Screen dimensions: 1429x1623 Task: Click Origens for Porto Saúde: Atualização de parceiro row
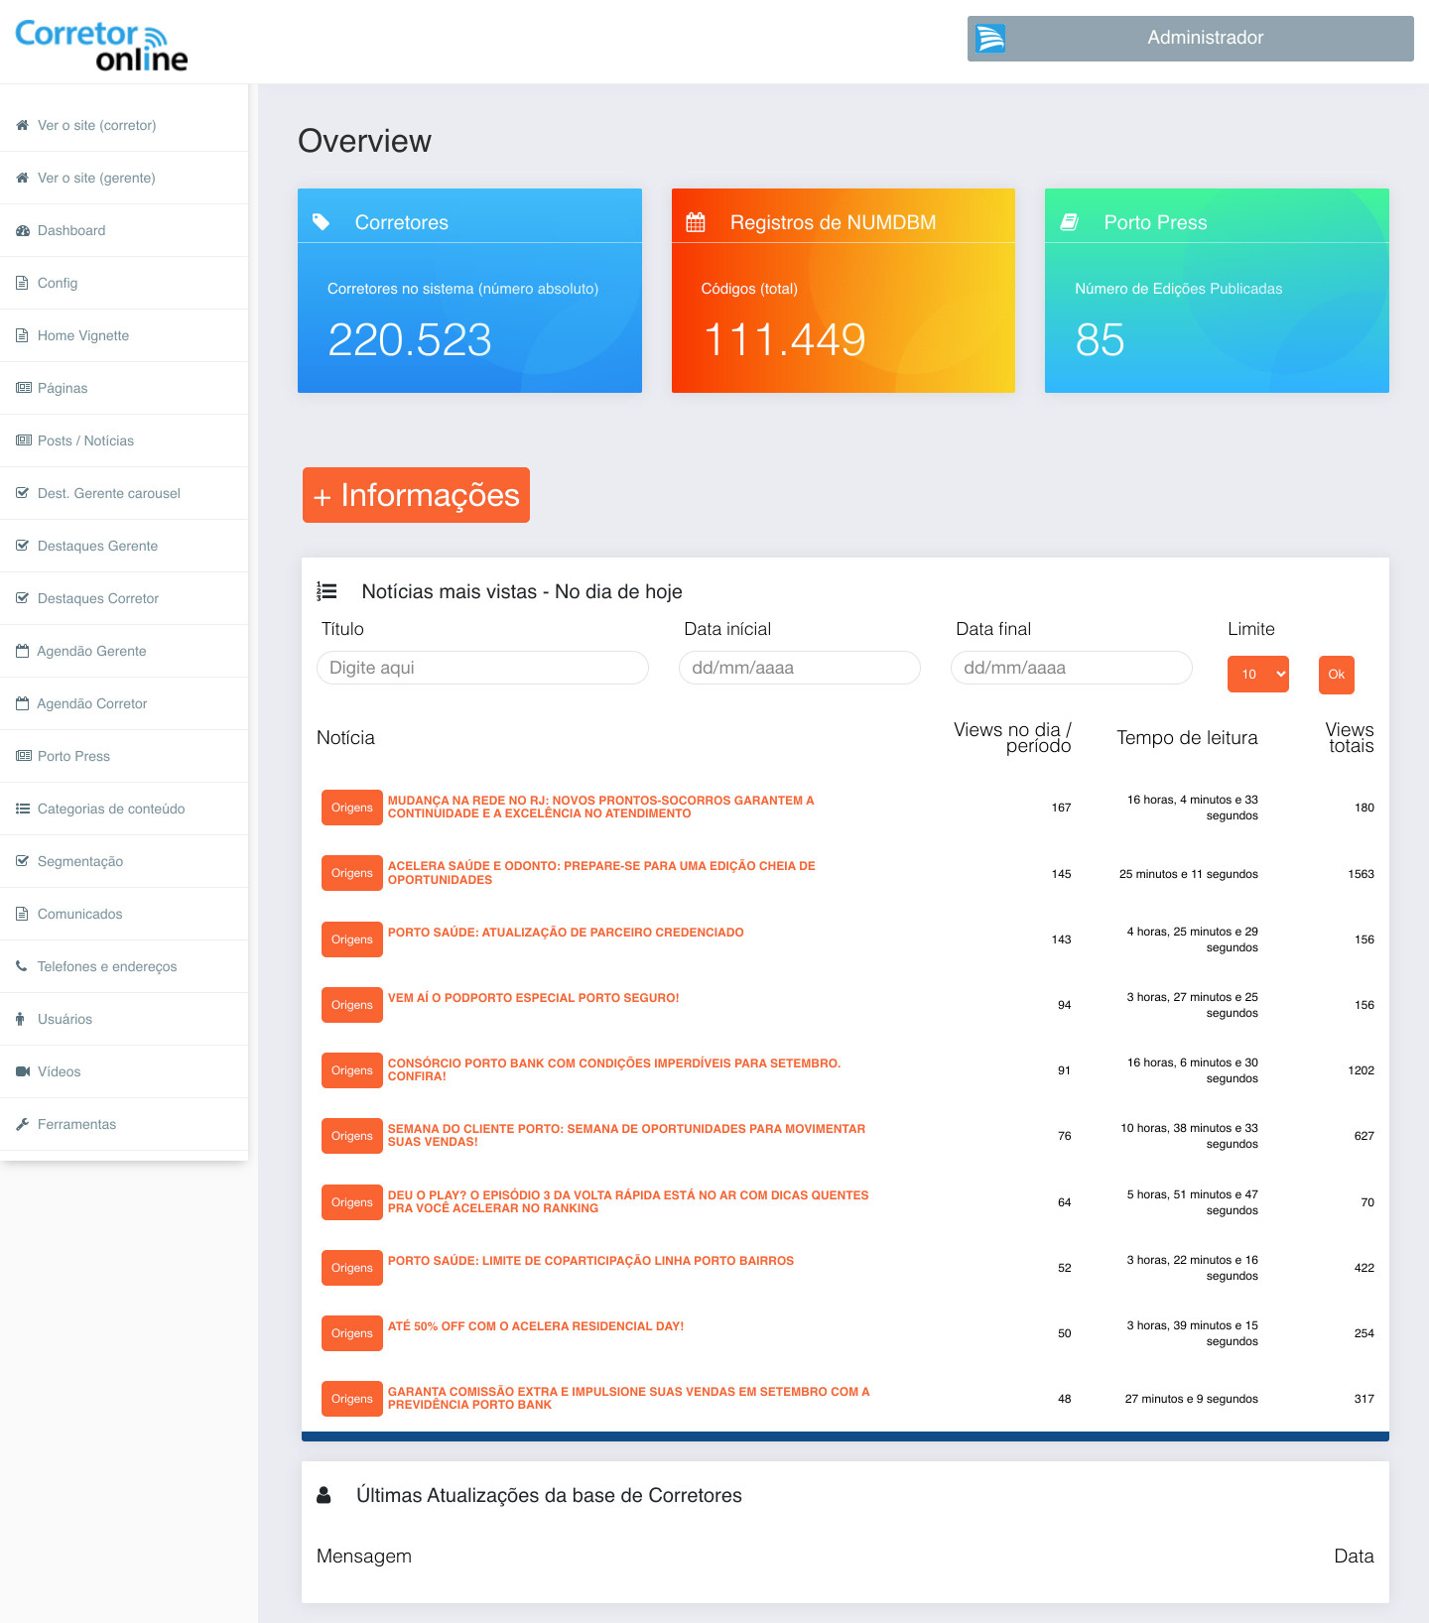coord(352,939)
